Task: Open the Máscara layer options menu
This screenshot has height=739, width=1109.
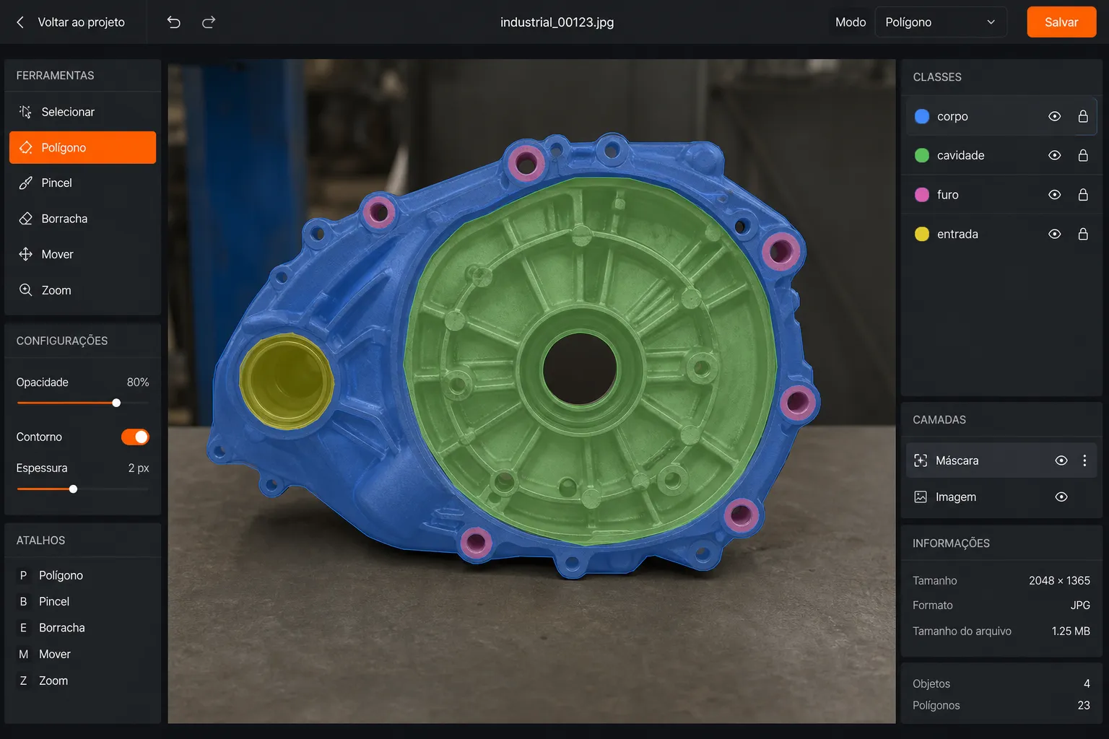Action: [x=1084, y=460]
